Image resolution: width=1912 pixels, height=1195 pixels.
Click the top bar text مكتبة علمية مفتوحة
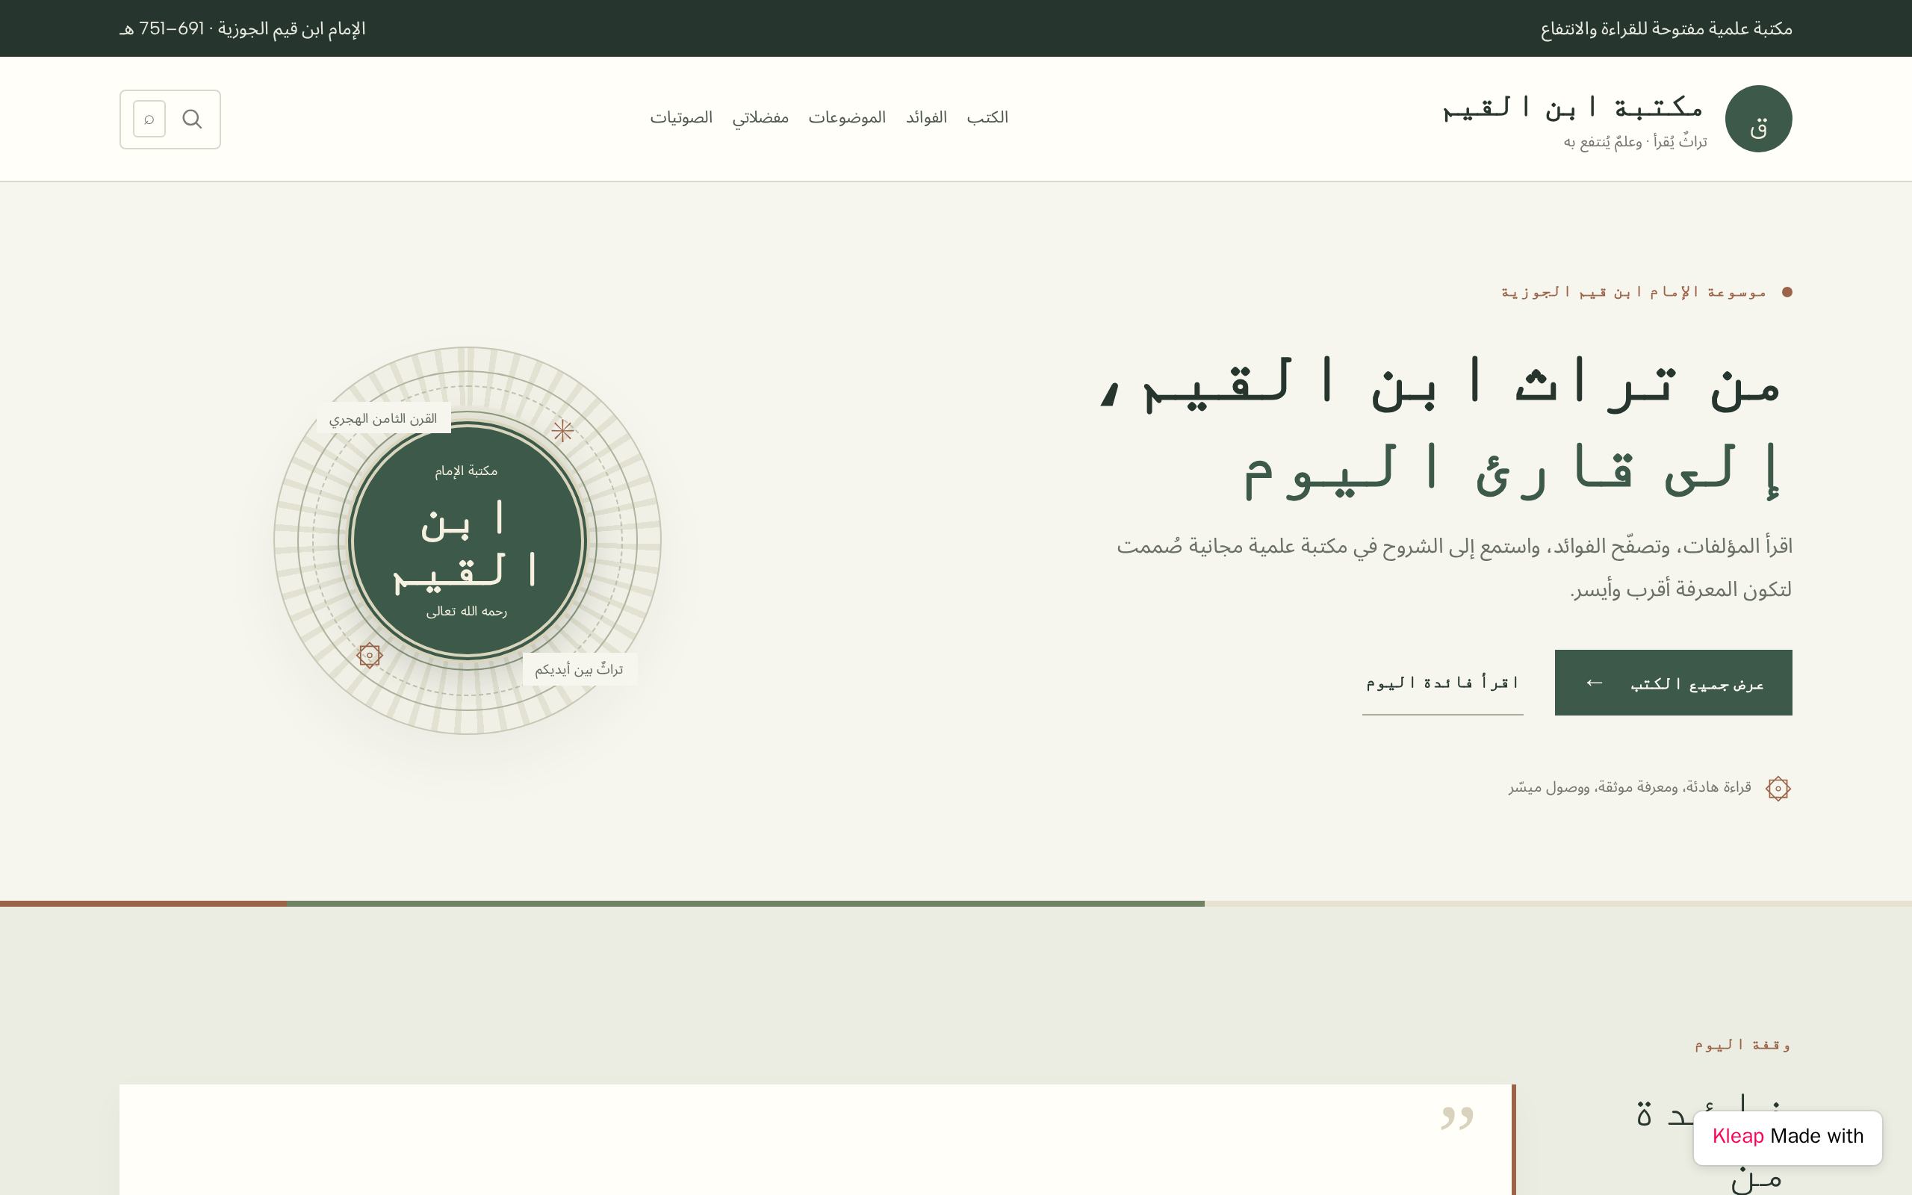click(x=1666, y=29)
